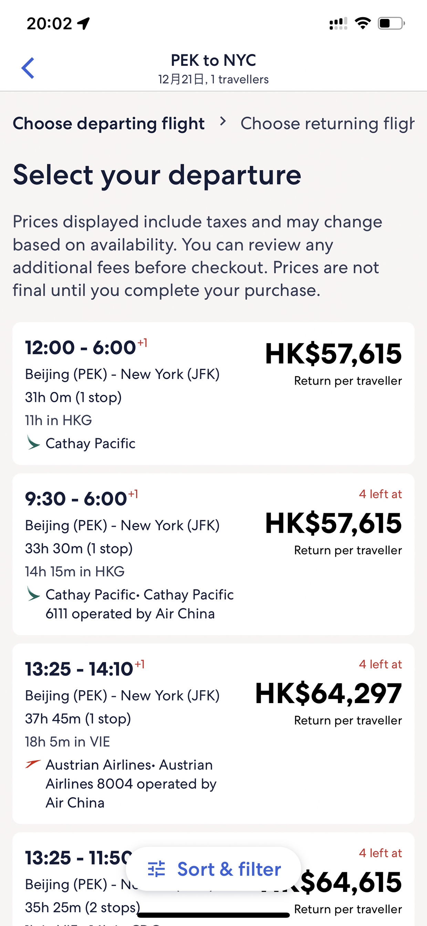
Task: Select the Choose departing flight step
Action: pyautogui.click(x=109, y=123)
